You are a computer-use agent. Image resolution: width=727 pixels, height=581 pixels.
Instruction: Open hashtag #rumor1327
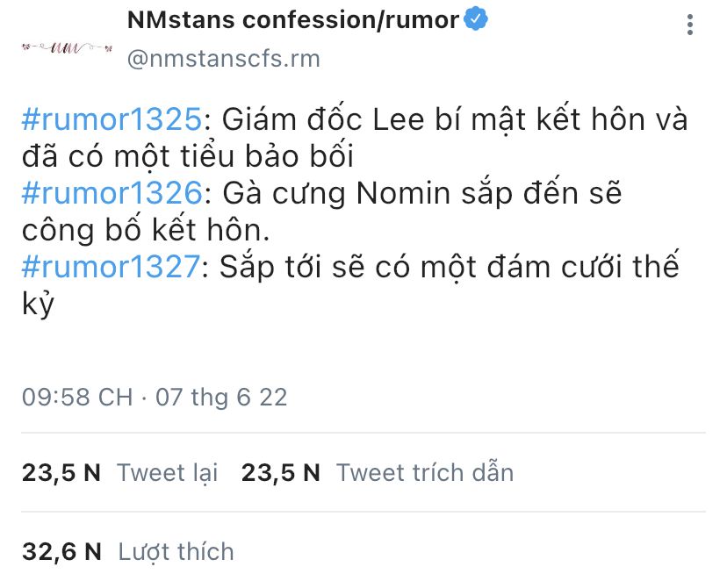pyautogui.click(x=112, y=267)
